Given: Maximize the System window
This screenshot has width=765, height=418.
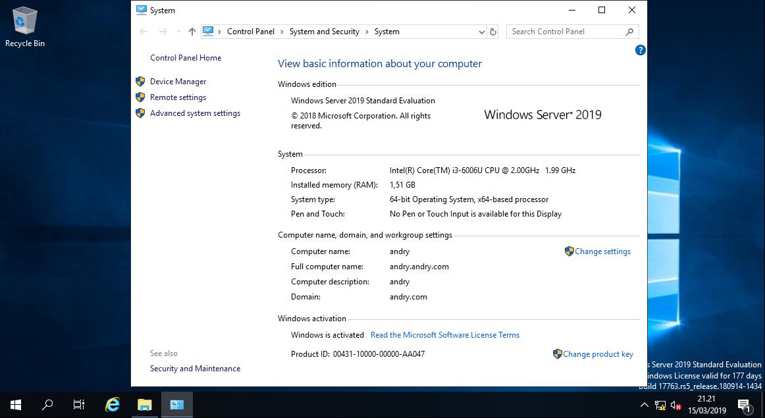Looking at the screenshot, I should tap(602, 10).
